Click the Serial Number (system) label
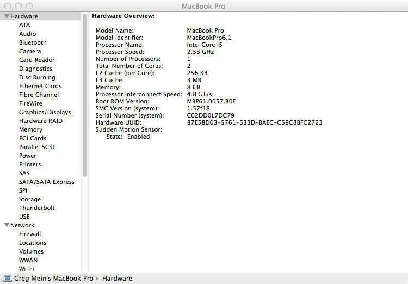The width and height of the screenshot is (408, 284). point(130,115)
